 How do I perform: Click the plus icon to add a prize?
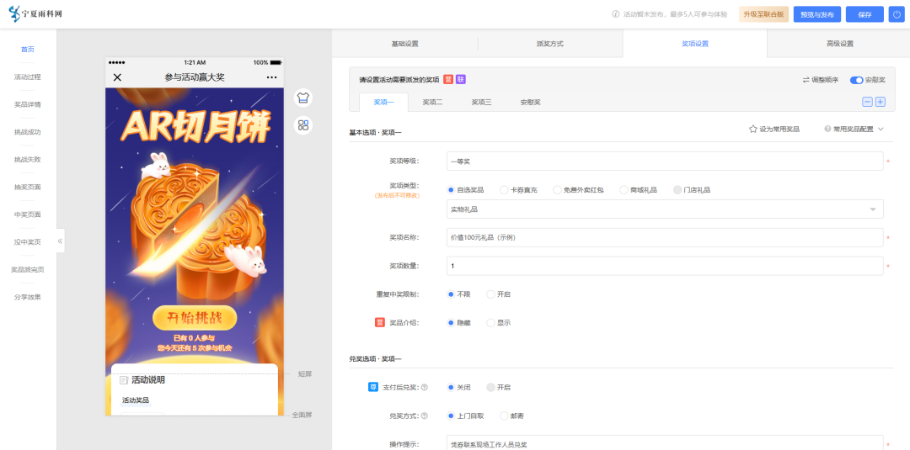click(x=880, y=102)
